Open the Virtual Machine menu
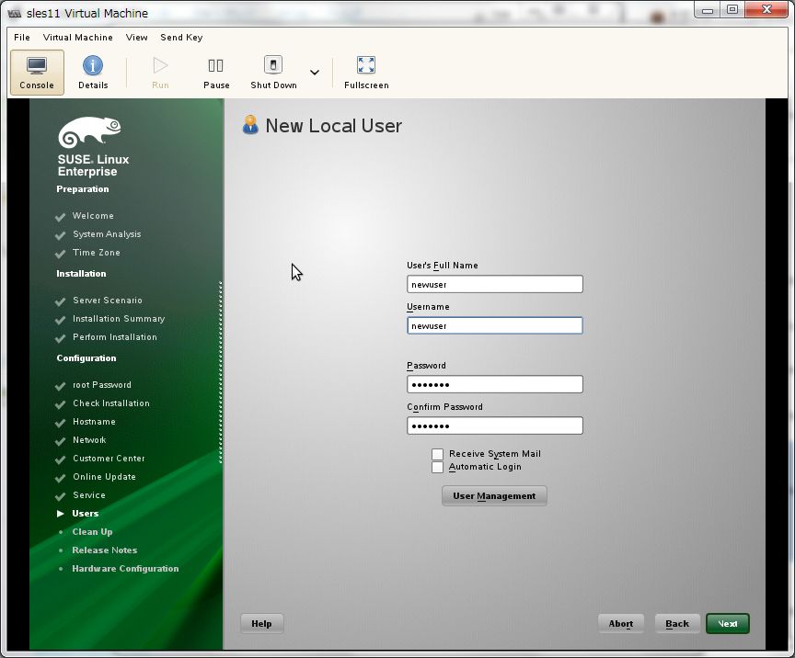 78,37
